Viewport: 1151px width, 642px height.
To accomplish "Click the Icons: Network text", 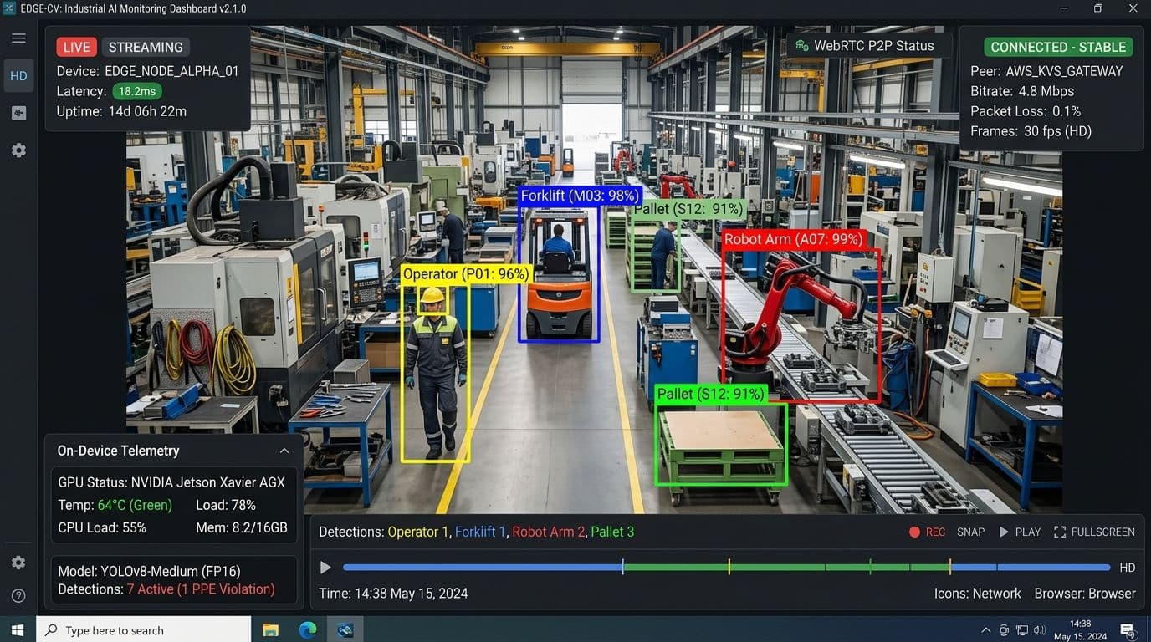I will coord(978,594).
